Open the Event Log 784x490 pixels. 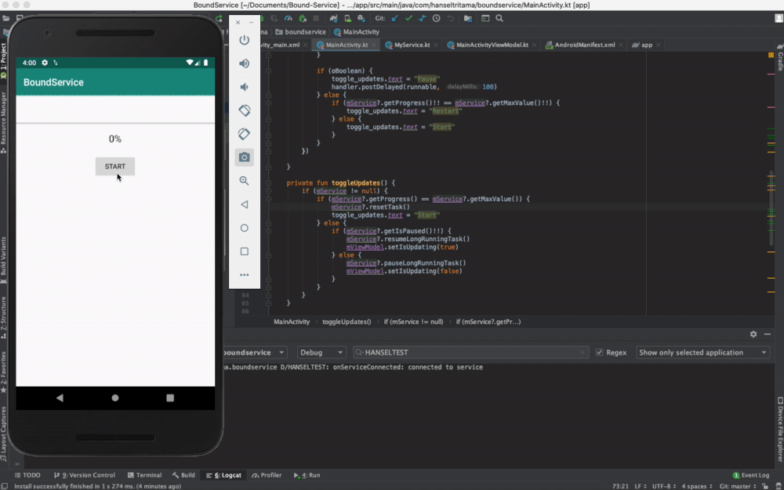point(750,475)
